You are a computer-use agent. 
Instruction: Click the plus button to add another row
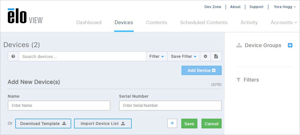click(x=172, y=124)
